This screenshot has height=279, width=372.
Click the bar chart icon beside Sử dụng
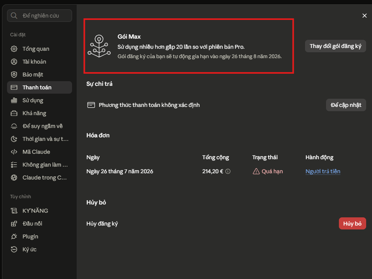[x=14, y=100]
